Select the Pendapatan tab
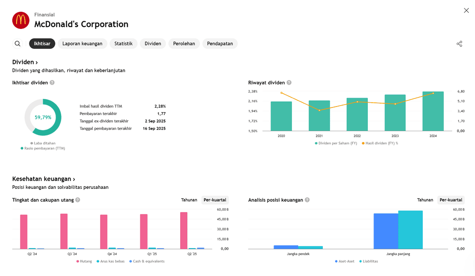 click(x=220, y=44)
